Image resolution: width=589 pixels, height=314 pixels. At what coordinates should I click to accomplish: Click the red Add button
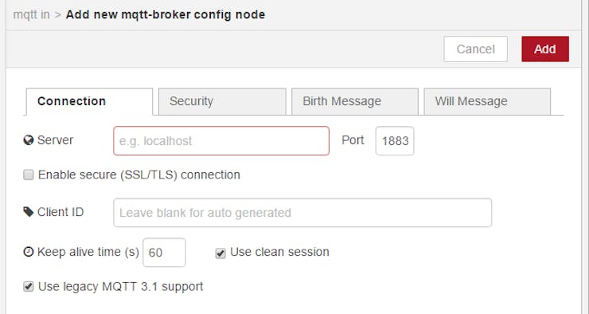click(545, 49)
